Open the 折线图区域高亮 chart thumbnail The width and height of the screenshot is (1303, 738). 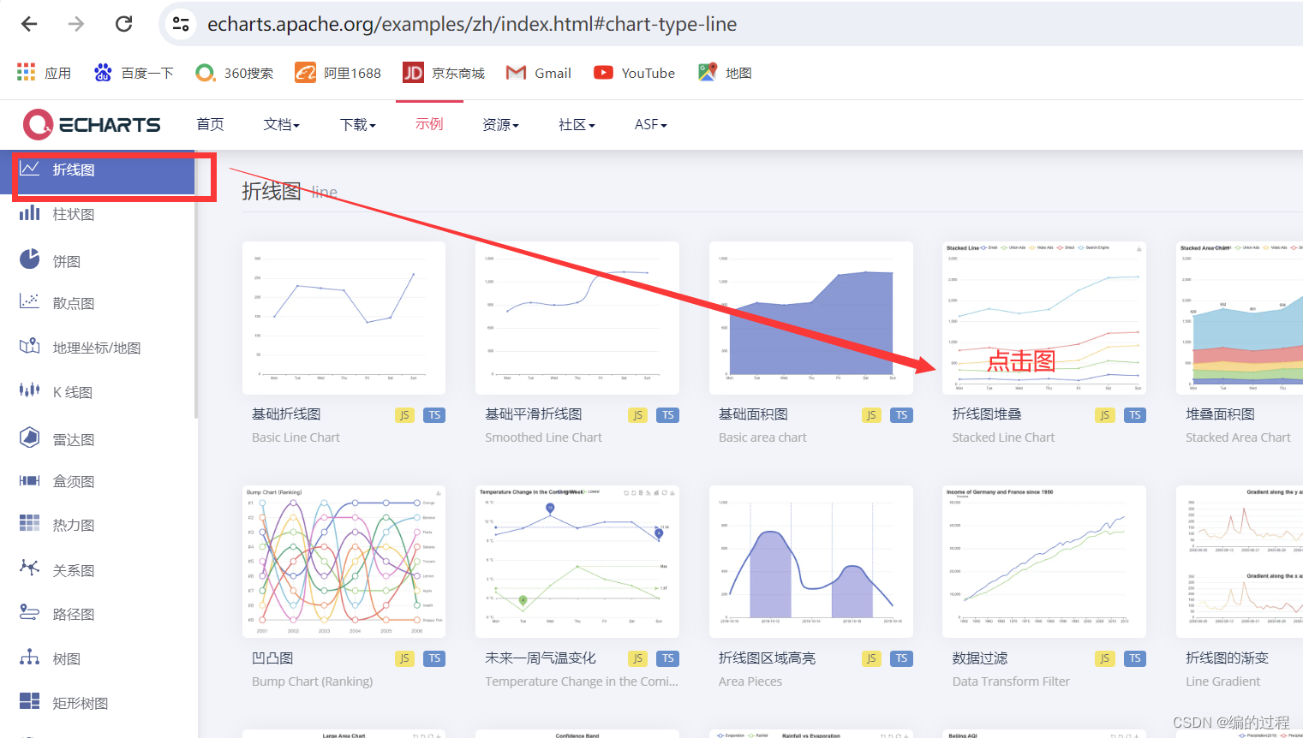[x=811, y=562]
